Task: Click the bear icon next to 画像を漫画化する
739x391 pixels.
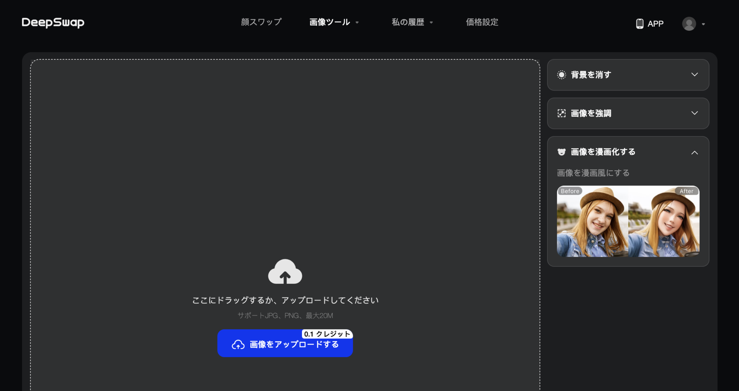Action: coord(561,152)
